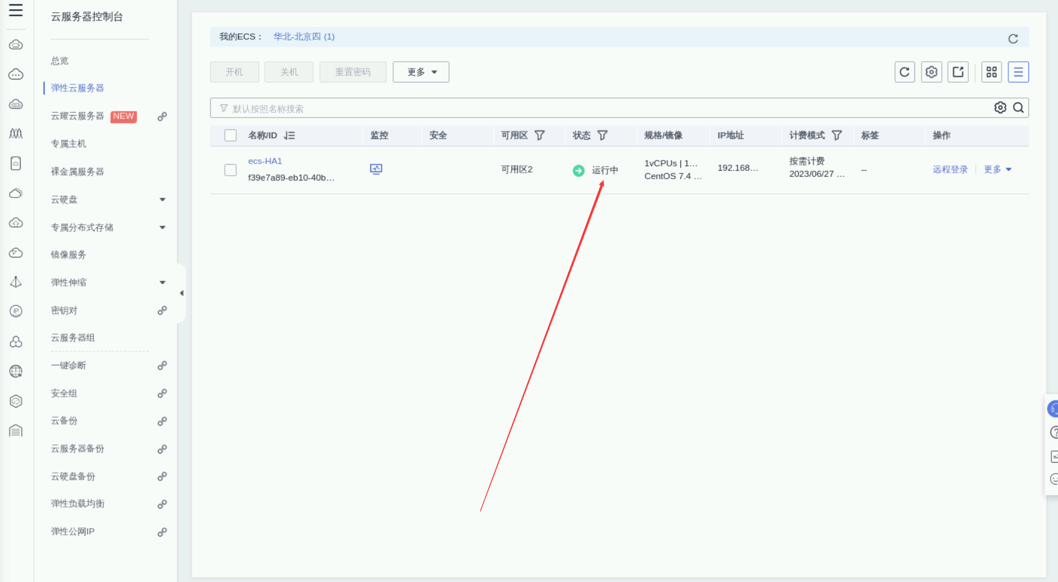Screen dimensions: 1058x582
Task: Click the triple-arch wave icon in the left rail
Action: point(16,133)
